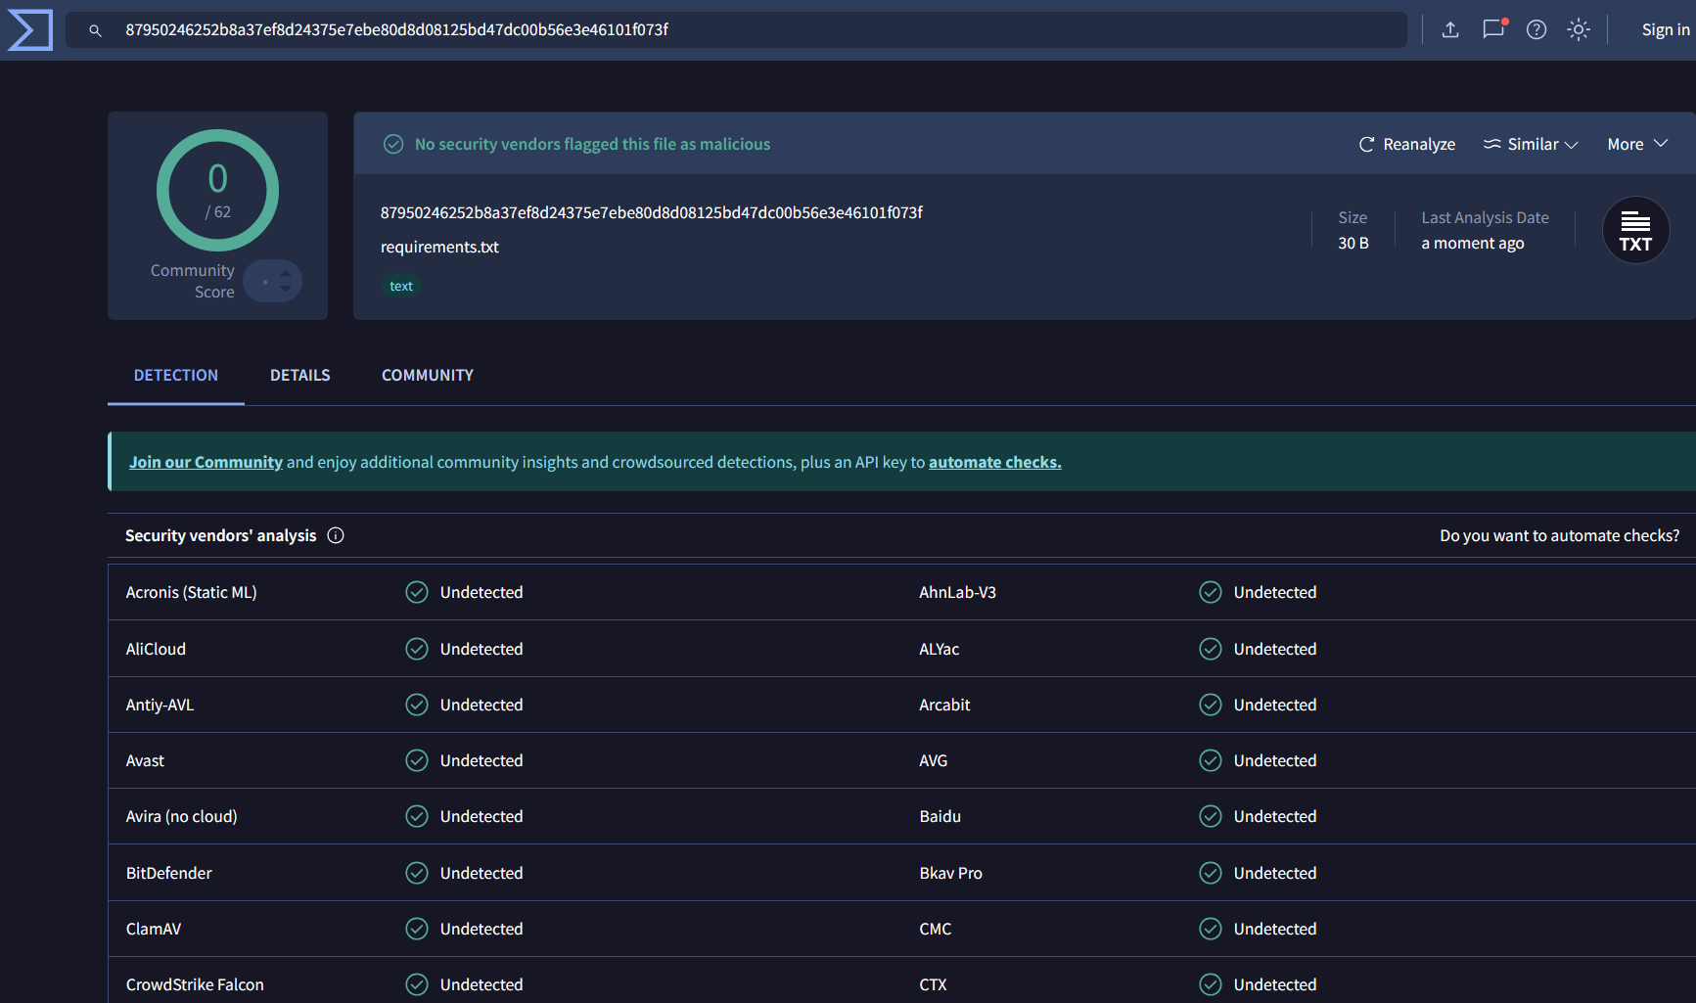Click the Avast undetected checkmark icon

click(x=417, y=760)
